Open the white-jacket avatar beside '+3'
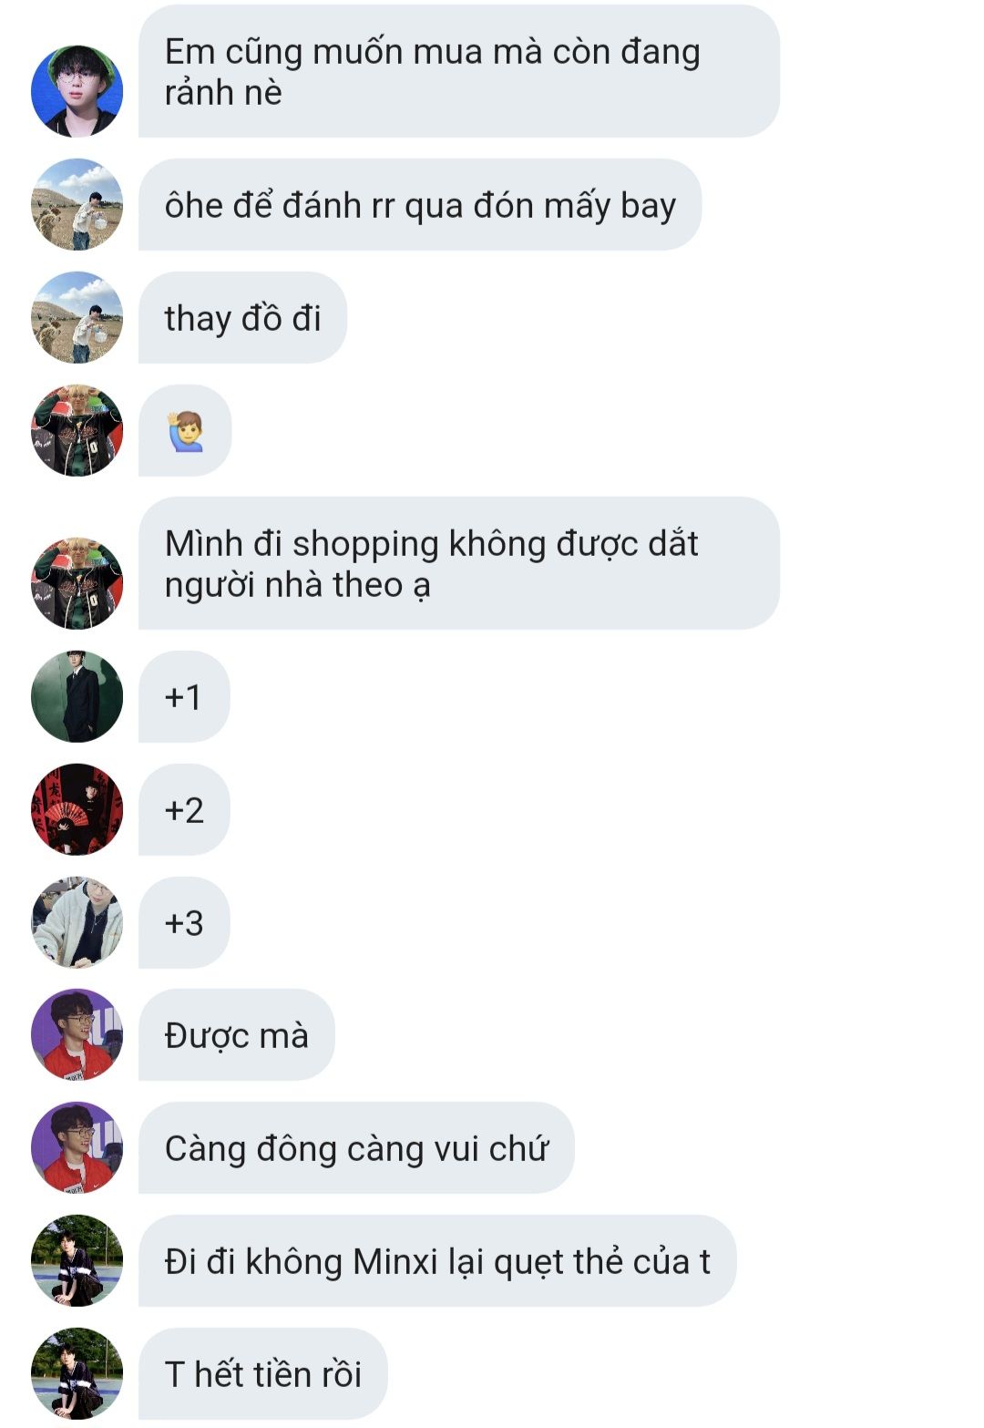Screen dimensions: 984x1428 click(x=77, y=922)
